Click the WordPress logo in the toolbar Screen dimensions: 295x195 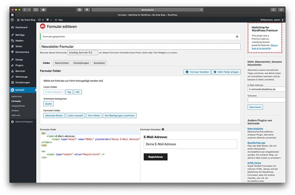click(12, 20)
